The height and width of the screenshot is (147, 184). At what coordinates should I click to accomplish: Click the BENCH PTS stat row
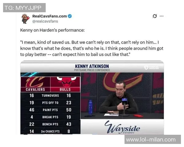pos(50,124)
